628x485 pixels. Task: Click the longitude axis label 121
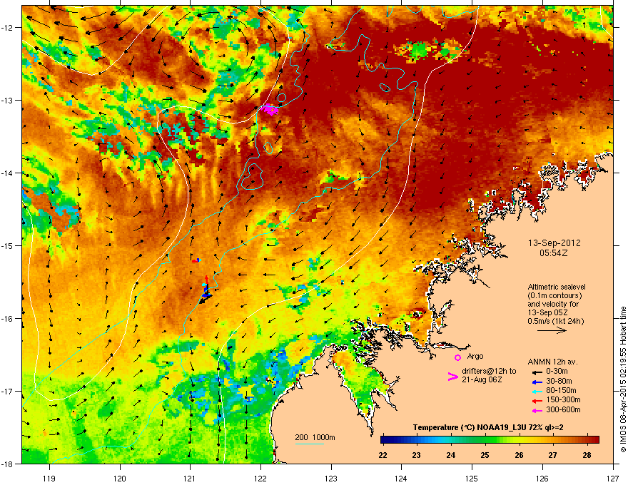tap(190, 478)
